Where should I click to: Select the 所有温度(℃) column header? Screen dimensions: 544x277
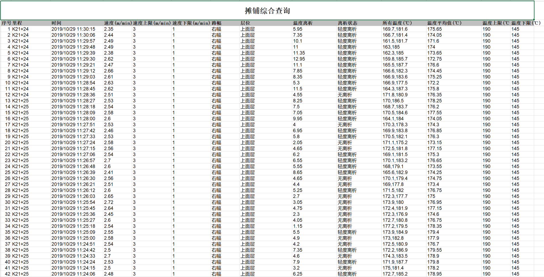click(396, 23)
